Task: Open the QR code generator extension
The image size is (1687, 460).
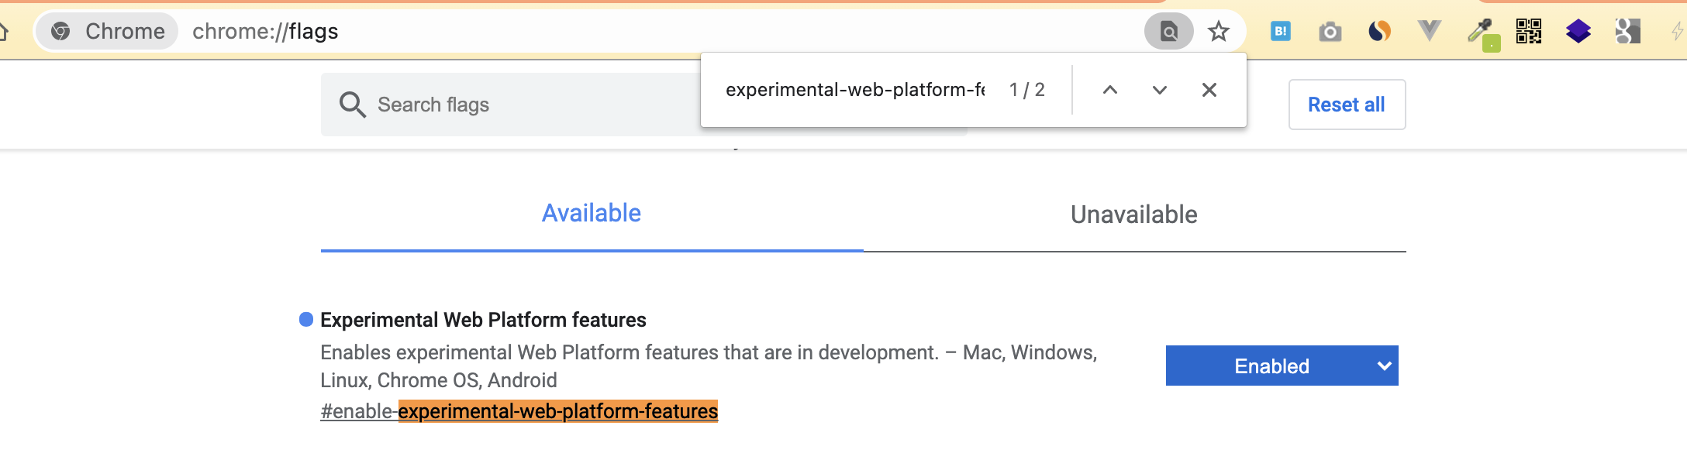Action: pyautogui.click(x=1529, y=32)
